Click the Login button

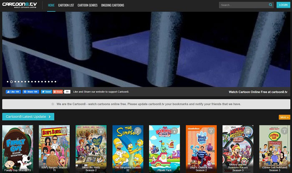point(283,5)
